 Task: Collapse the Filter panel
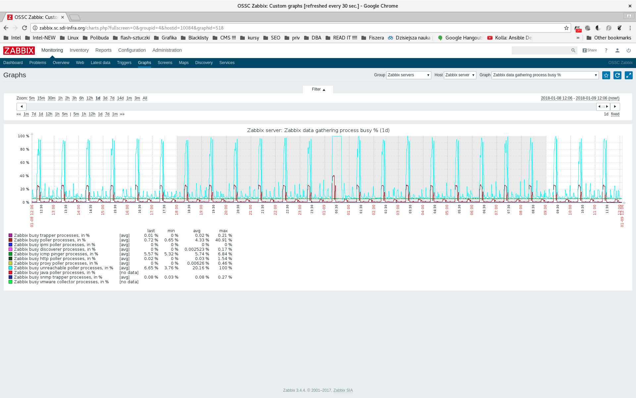(318, 89)
